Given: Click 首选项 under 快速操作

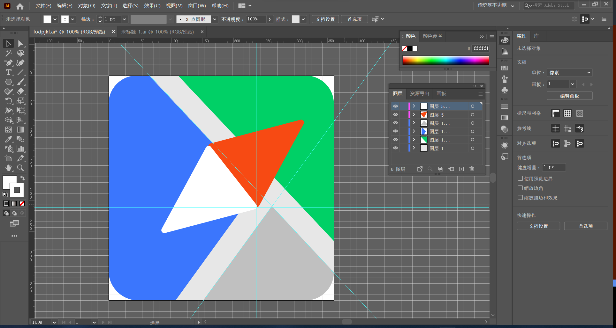Looking at the screenshot, I should click(586, 226).
